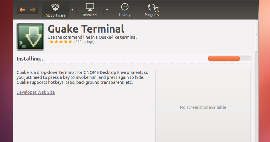View the Progress tab with one pending task
The height and width of the screenshot is (142, 270).
[152, 10]
